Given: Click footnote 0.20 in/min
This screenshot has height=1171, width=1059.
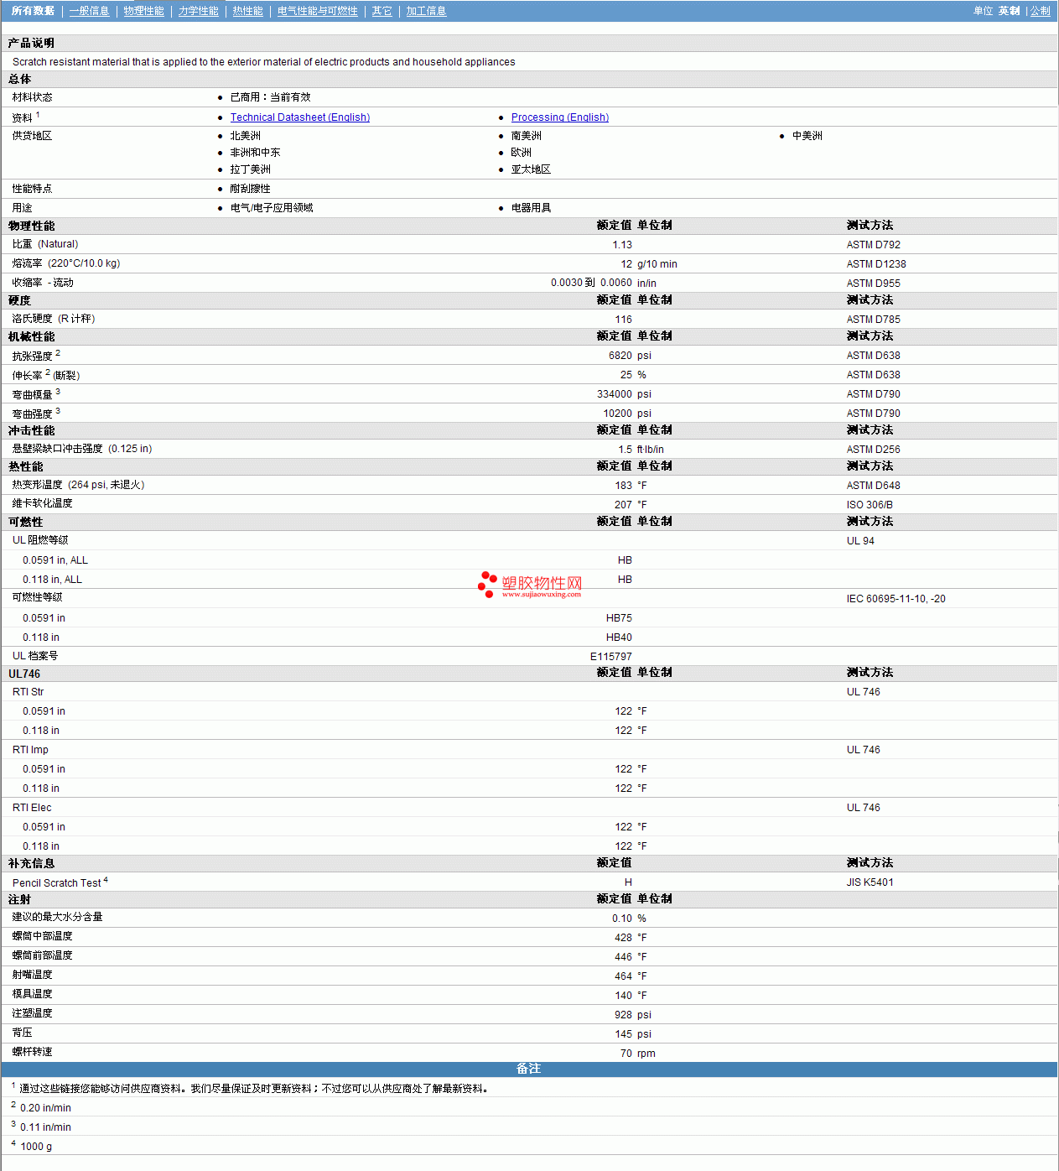Looking at the screenshot, I should (45, 1108).
